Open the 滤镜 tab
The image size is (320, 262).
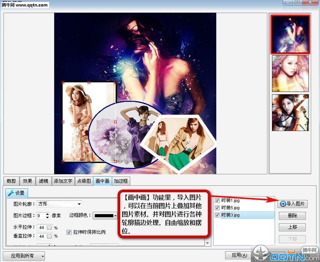click(43, 181)
